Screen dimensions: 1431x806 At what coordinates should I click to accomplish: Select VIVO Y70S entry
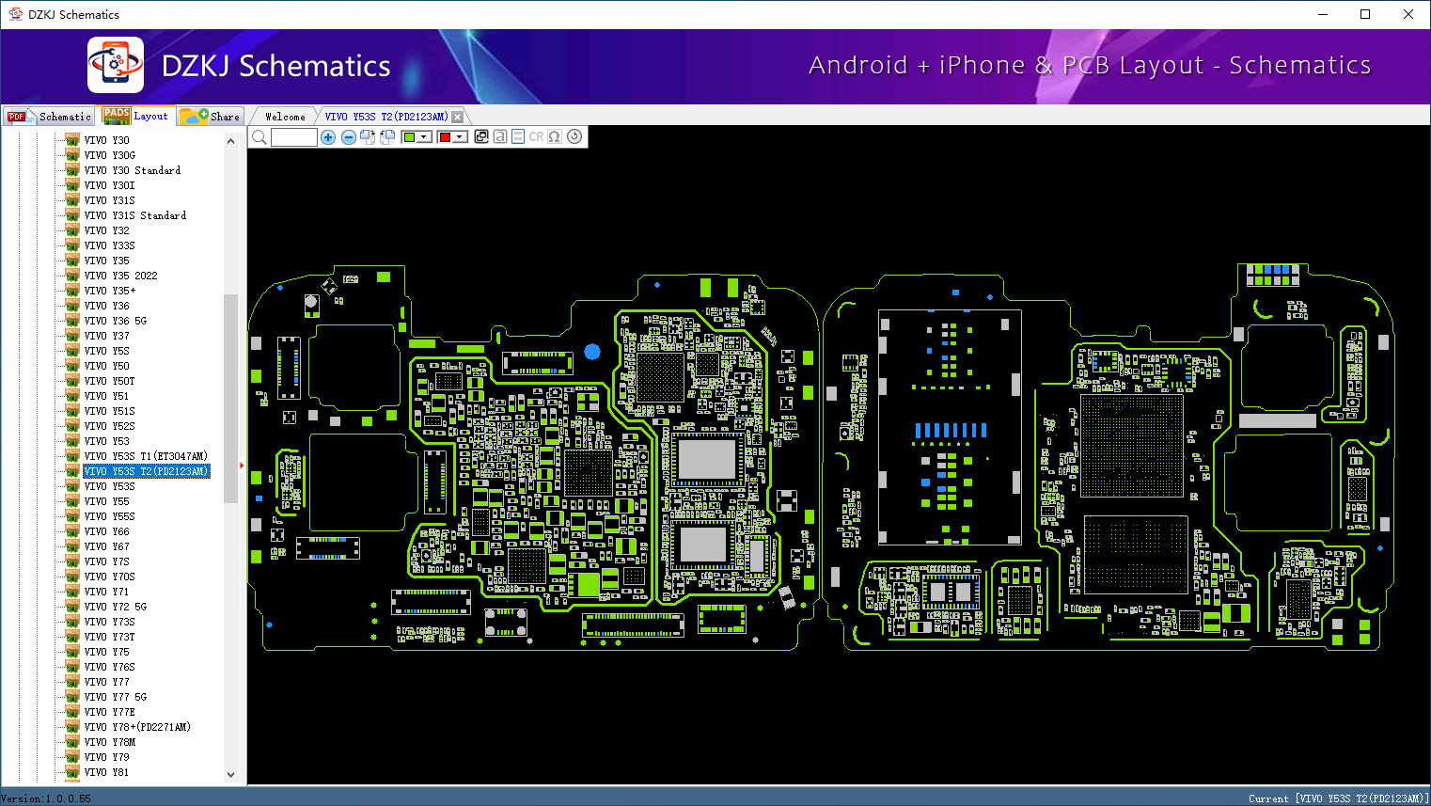click(110, 577)
